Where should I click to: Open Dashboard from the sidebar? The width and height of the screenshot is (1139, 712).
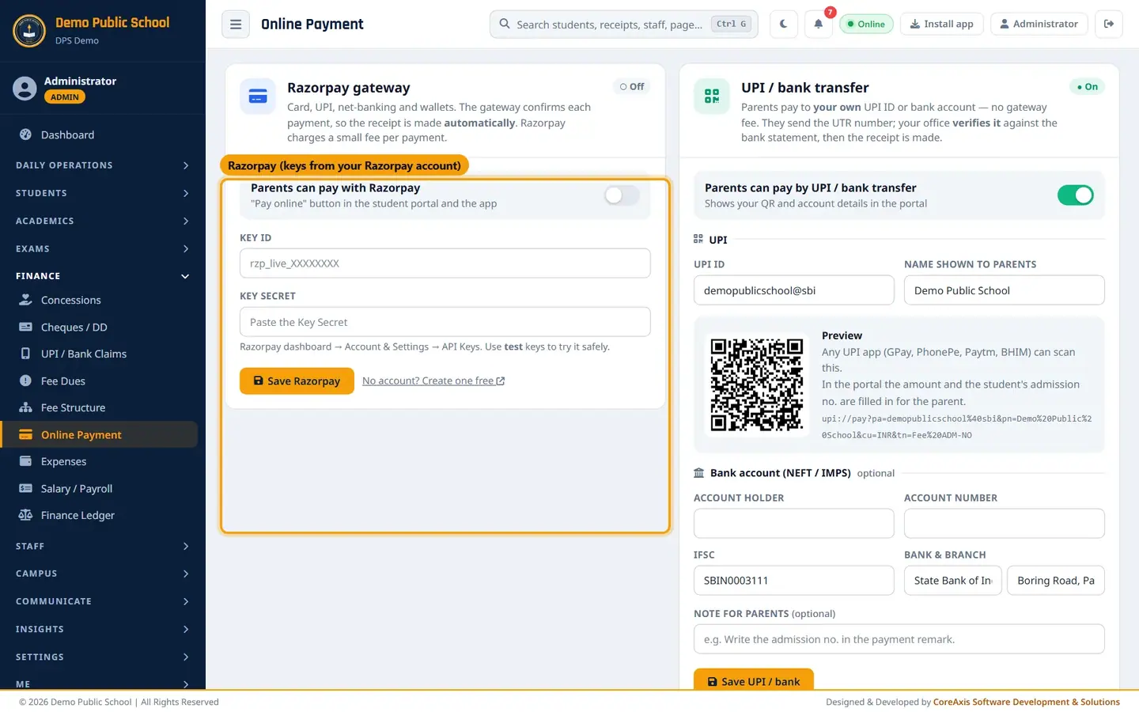tap(100, 134)
